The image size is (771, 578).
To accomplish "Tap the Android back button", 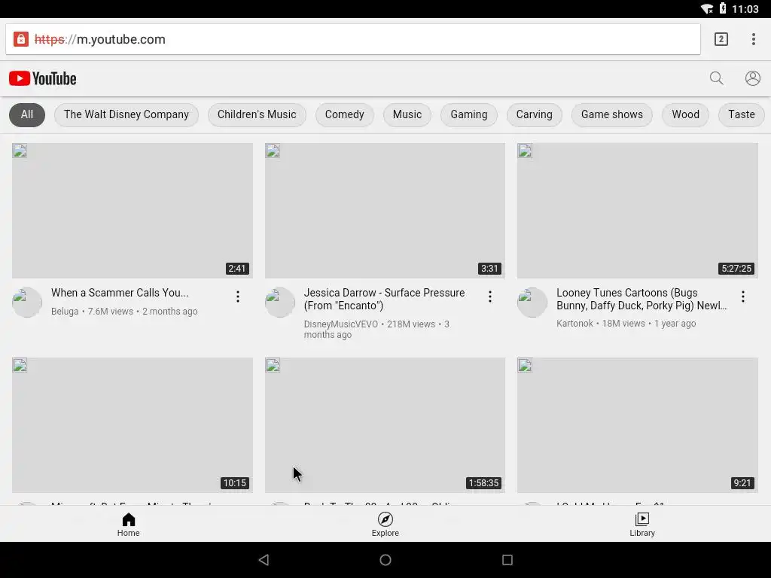I will pos(264,560).
